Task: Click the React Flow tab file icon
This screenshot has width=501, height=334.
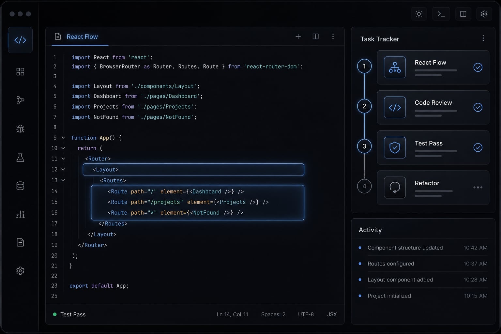Action: [x=58, y=37]
